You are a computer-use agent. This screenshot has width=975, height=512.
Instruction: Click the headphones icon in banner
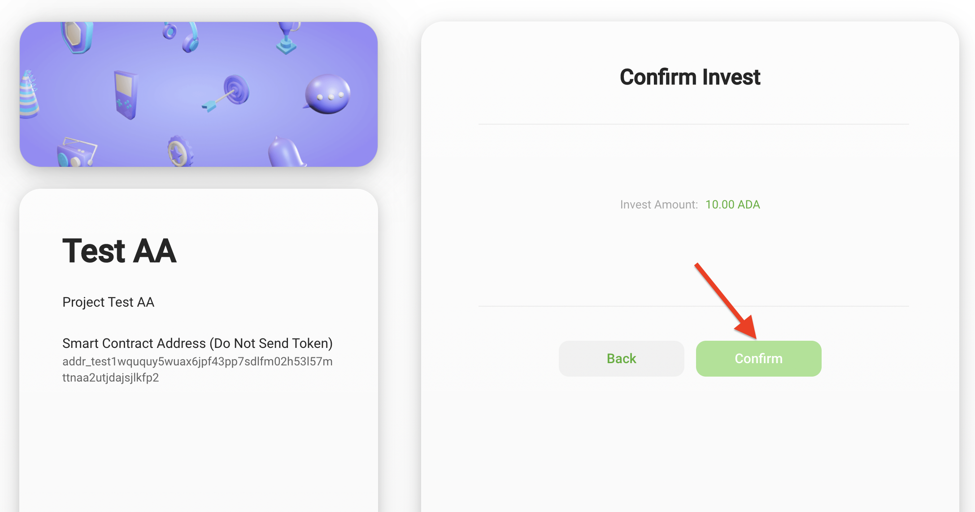(185, 37)
